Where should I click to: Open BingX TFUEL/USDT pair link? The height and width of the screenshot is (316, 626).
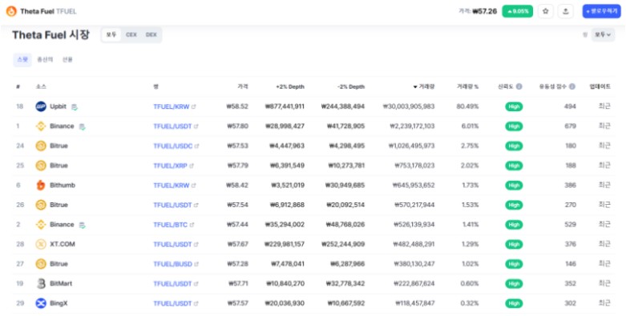click(173, 304)
